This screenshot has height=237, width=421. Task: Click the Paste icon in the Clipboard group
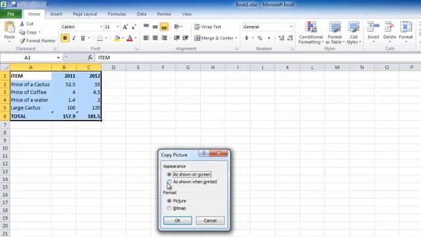[x=10, y=28]
